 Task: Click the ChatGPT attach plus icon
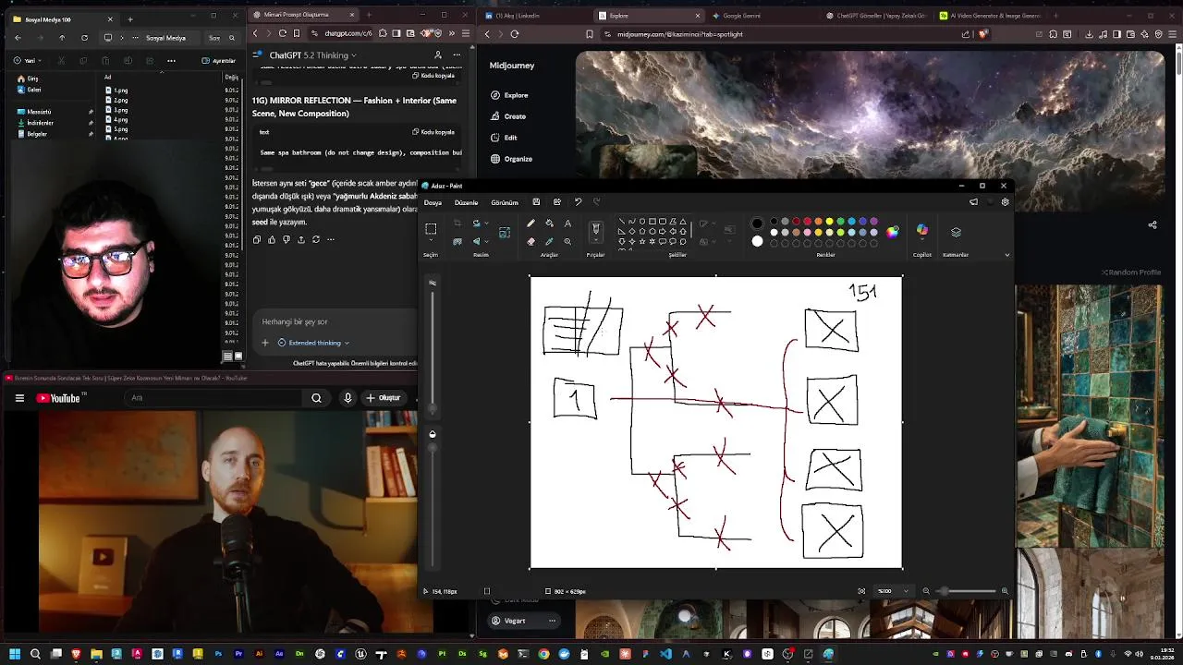(x=265, y=343)
